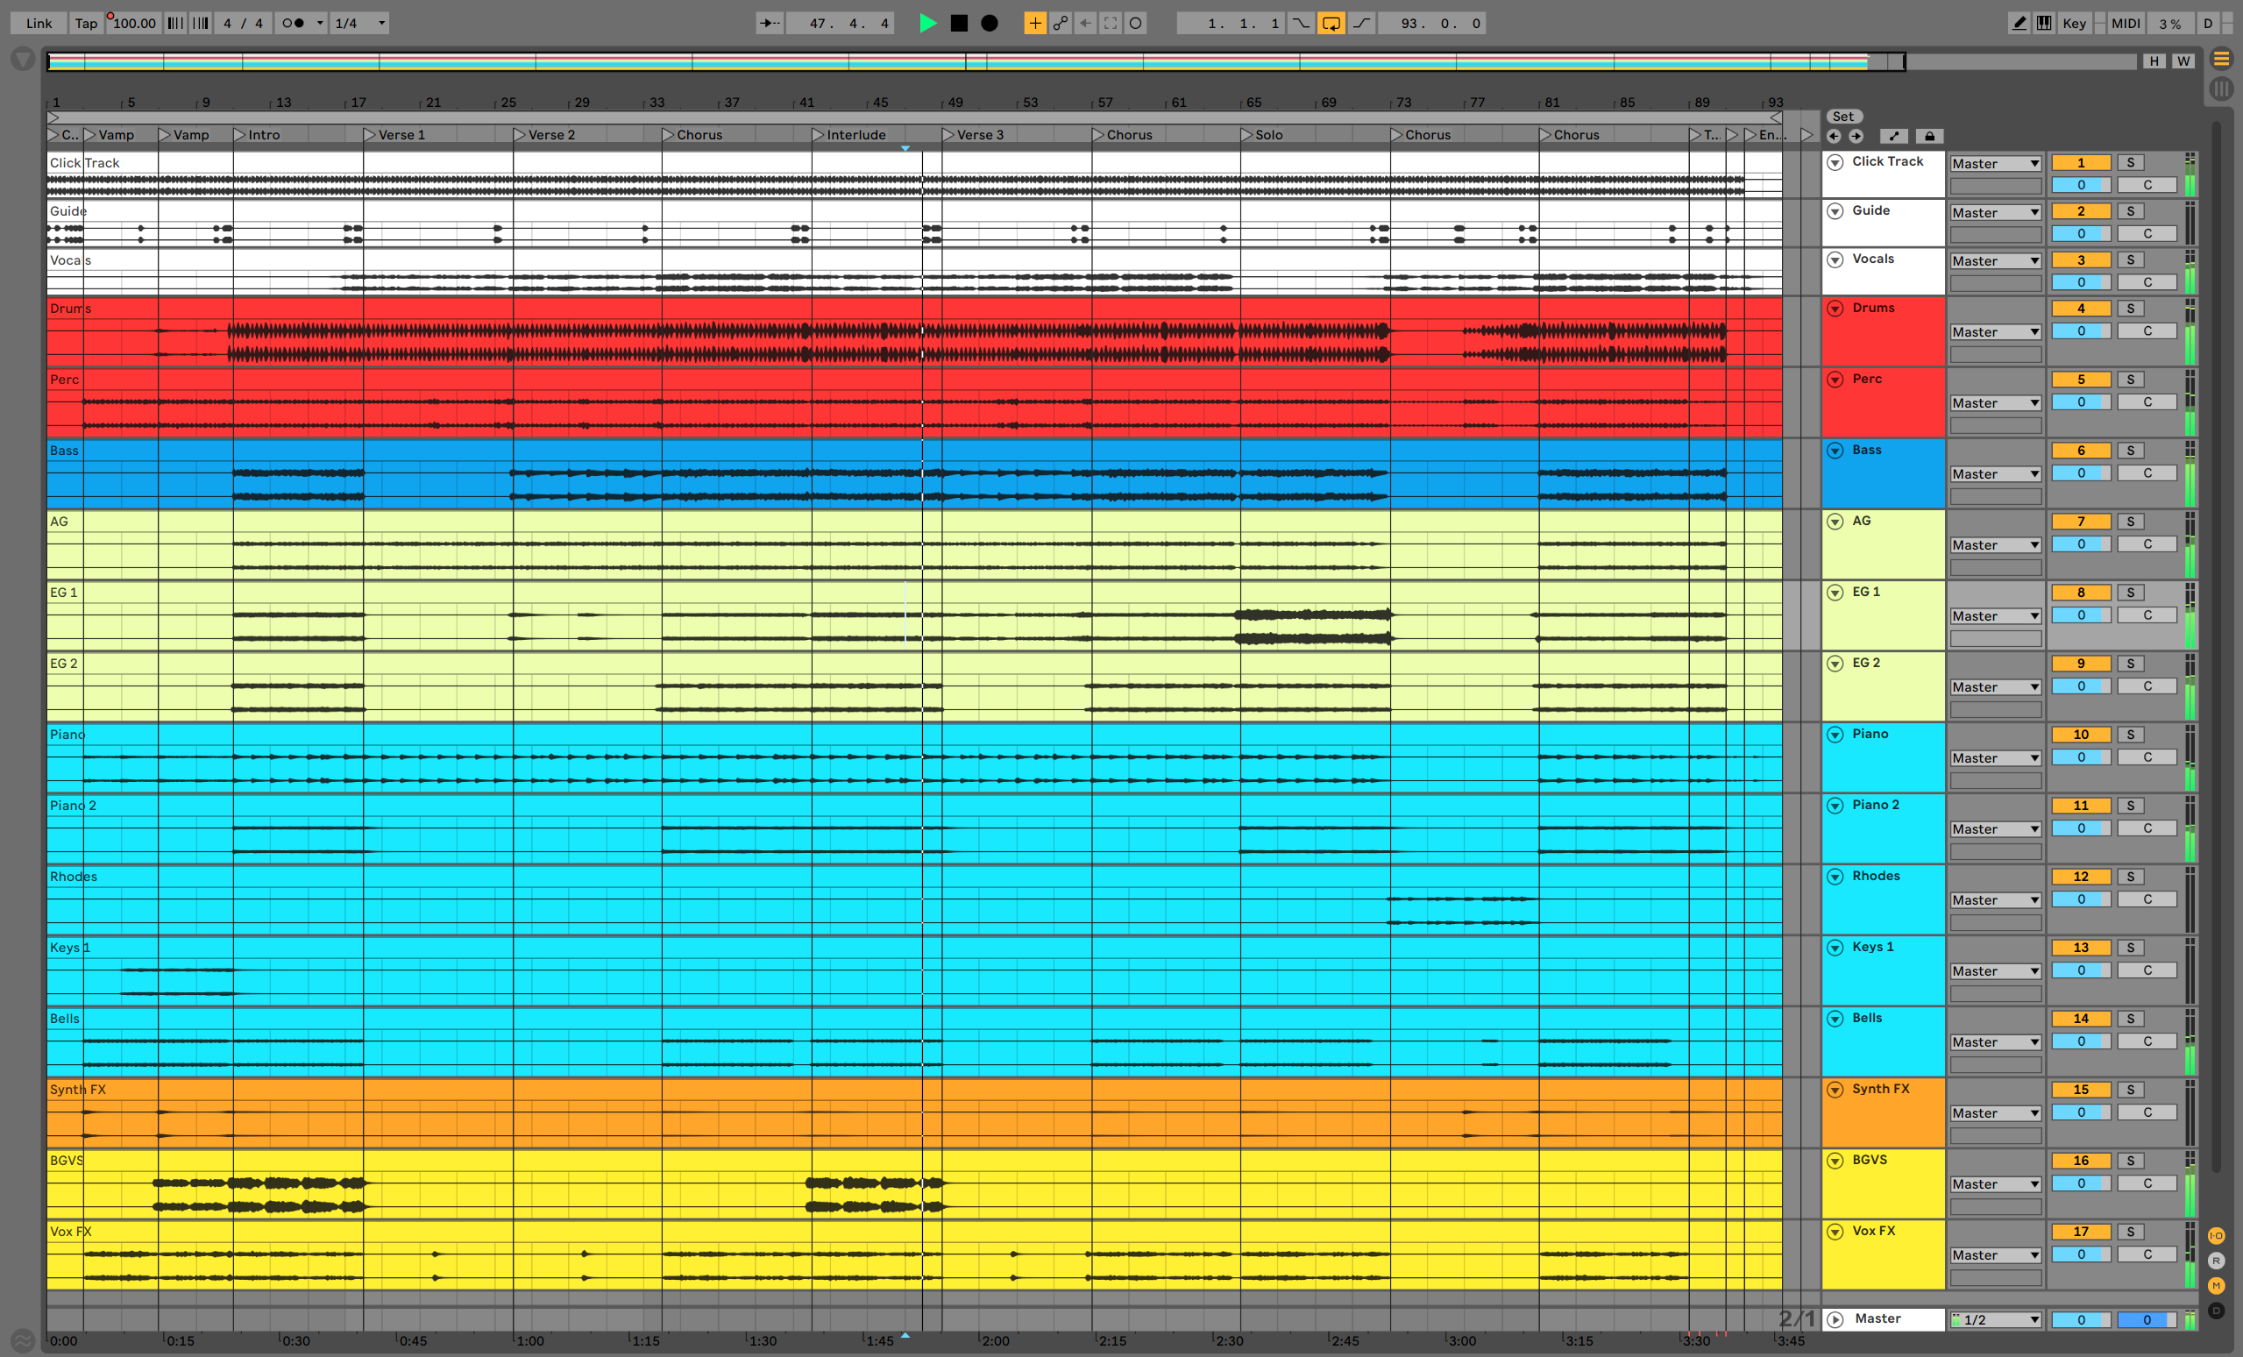Open Vocals track output Master dropdown

point(1994,261)
